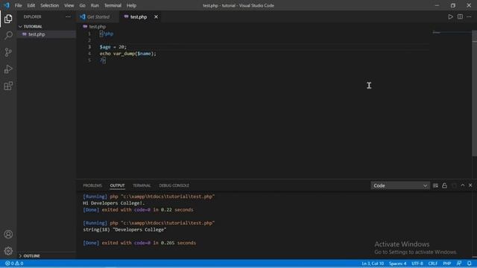Image resolution: width=477 pixels, height=268 pixels.
Task: Click the opening php tag on line 1
Action: pos(107,33)
